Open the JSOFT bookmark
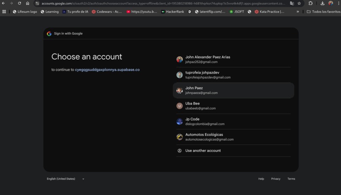 coord(237,12)
